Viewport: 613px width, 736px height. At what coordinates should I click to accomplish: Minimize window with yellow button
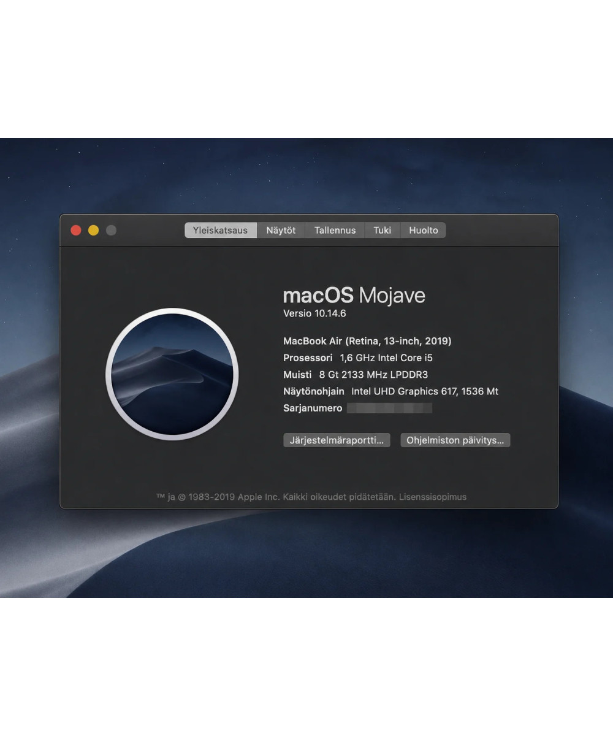(x=94, y=231)
